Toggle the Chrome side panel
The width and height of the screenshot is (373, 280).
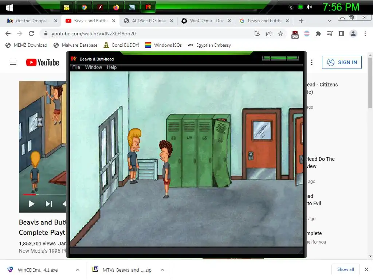342,34
